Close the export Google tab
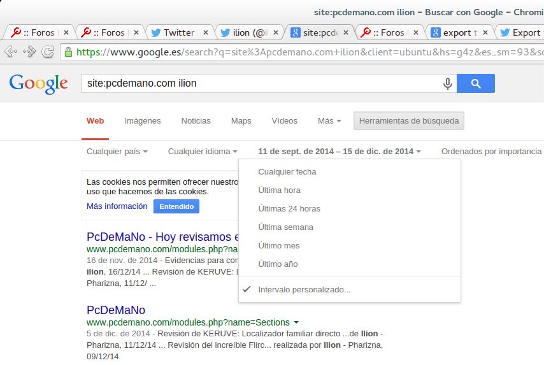Image resolution: width=544 pixels, height=365 pixels. tap(485, 32)
